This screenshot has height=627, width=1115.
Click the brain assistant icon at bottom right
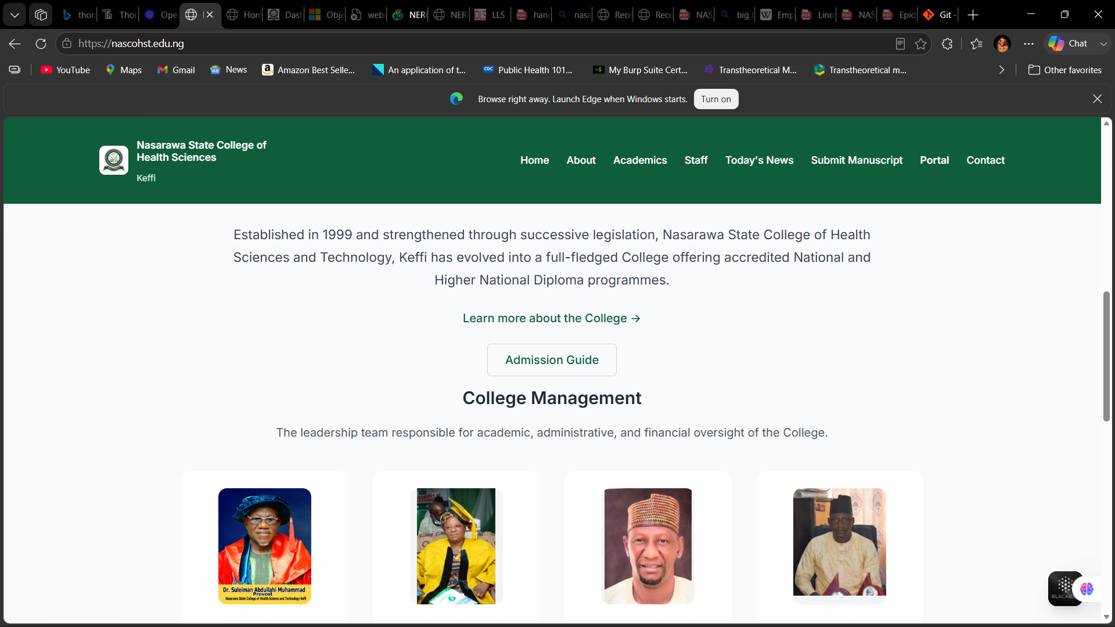[1087, 589]
